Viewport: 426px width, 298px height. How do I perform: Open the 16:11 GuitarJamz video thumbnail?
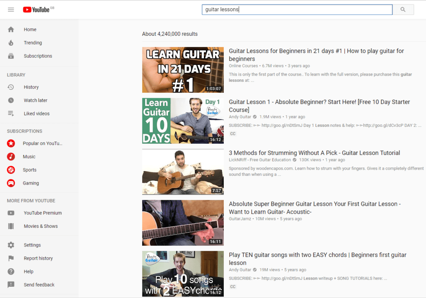183,223
